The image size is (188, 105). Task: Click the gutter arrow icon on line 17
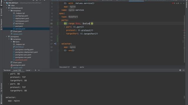coord(55,44)
